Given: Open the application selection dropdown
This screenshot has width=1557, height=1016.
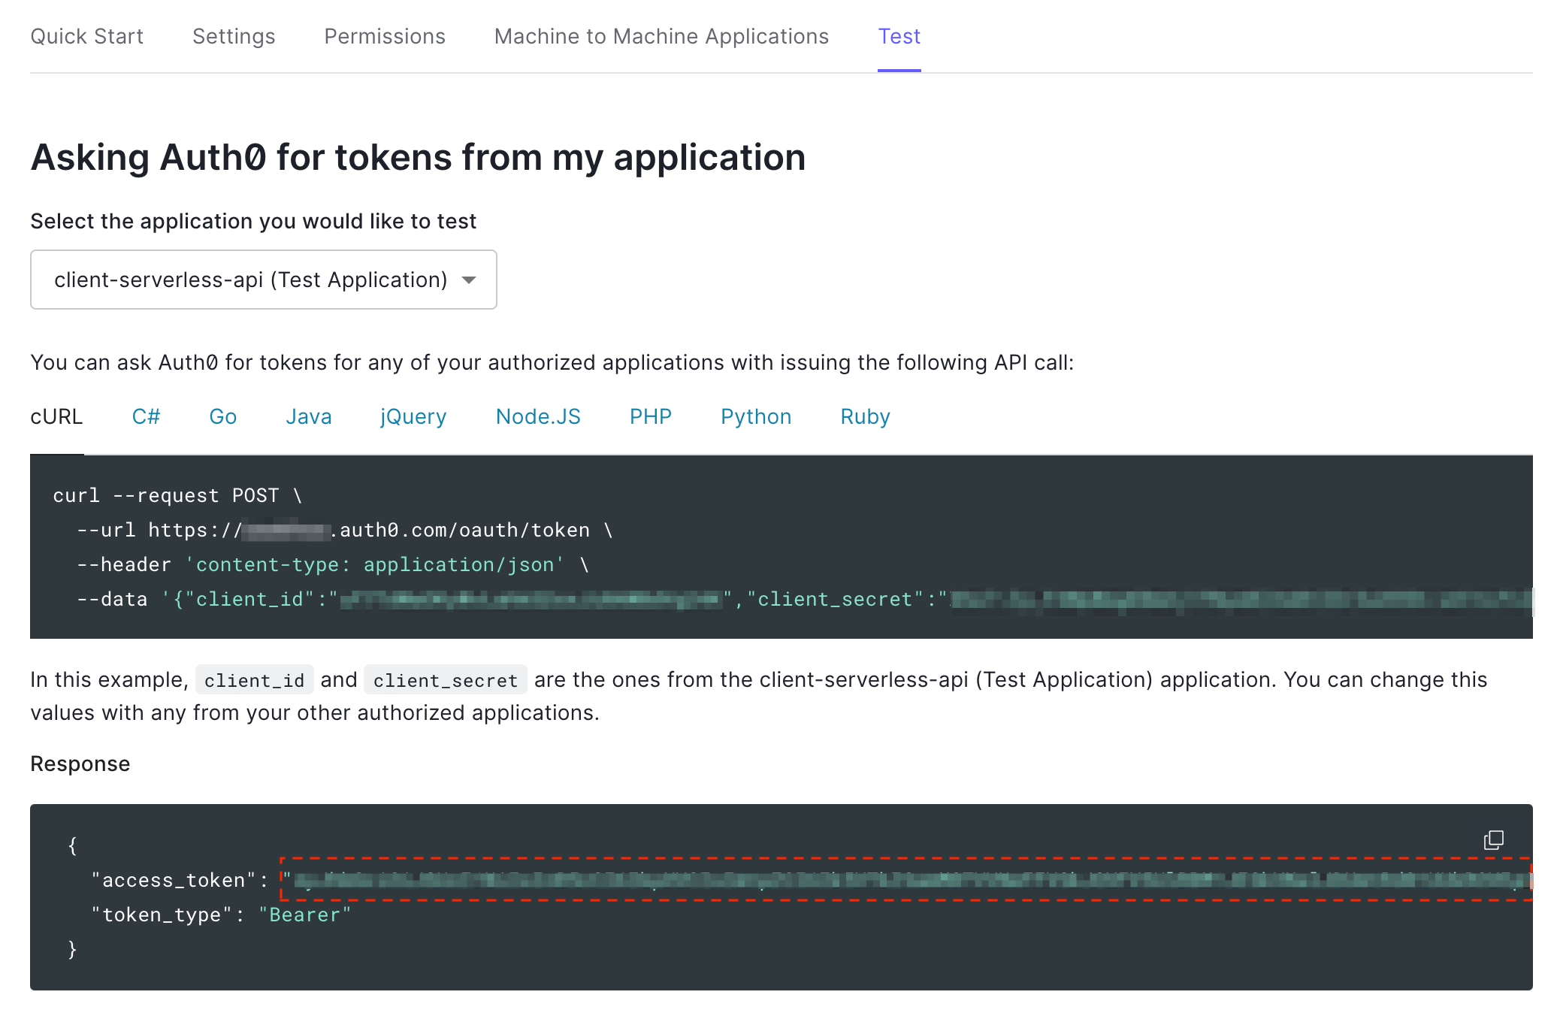Looking at the screenshot, I should [263, 280].
